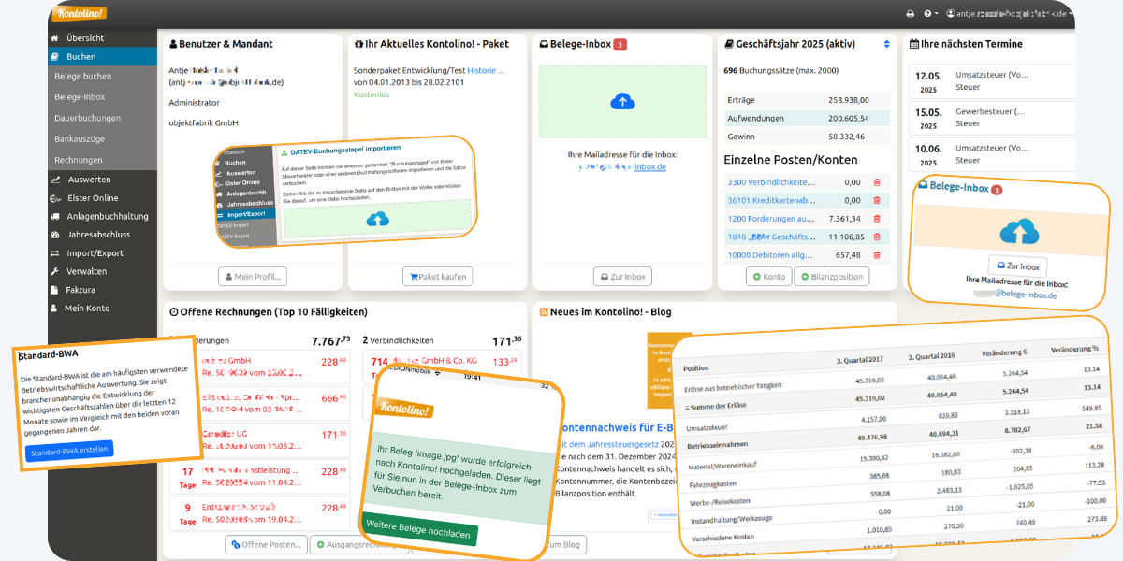Click the Standard-BWA erstellen button
The height and width of the screenshot is (561, 1123).
69,449
